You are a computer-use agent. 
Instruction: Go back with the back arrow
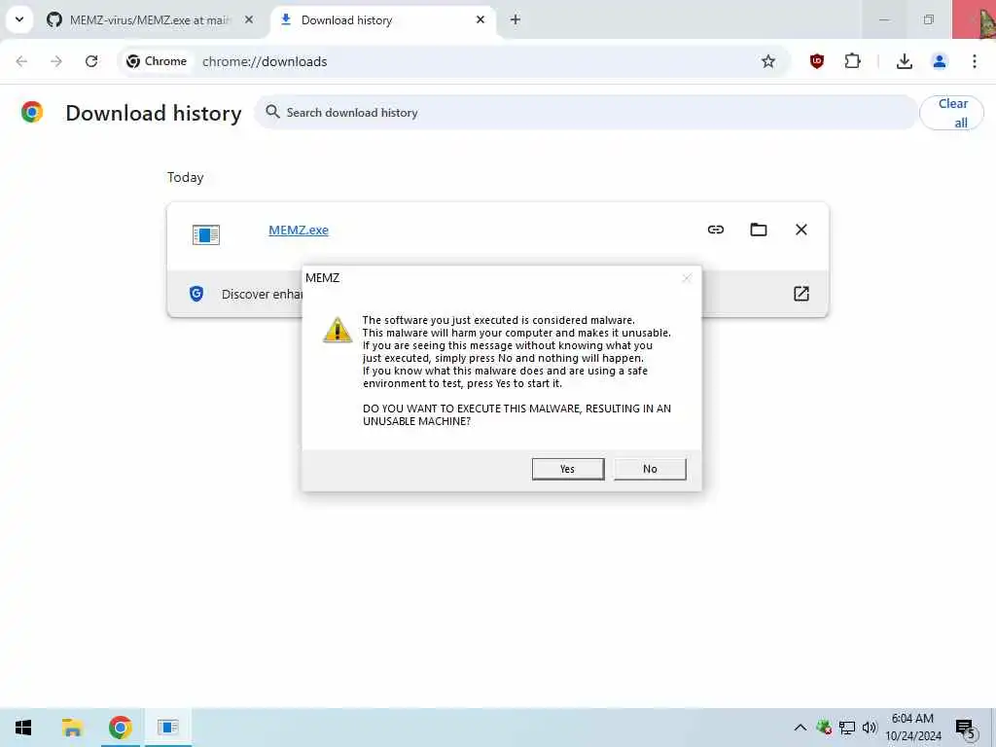[21, 61]
